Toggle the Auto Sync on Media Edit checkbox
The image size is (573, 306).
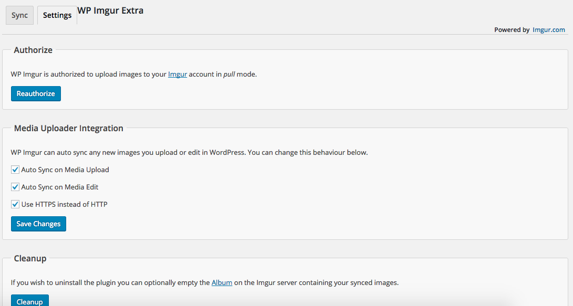[x=15, y=187]
